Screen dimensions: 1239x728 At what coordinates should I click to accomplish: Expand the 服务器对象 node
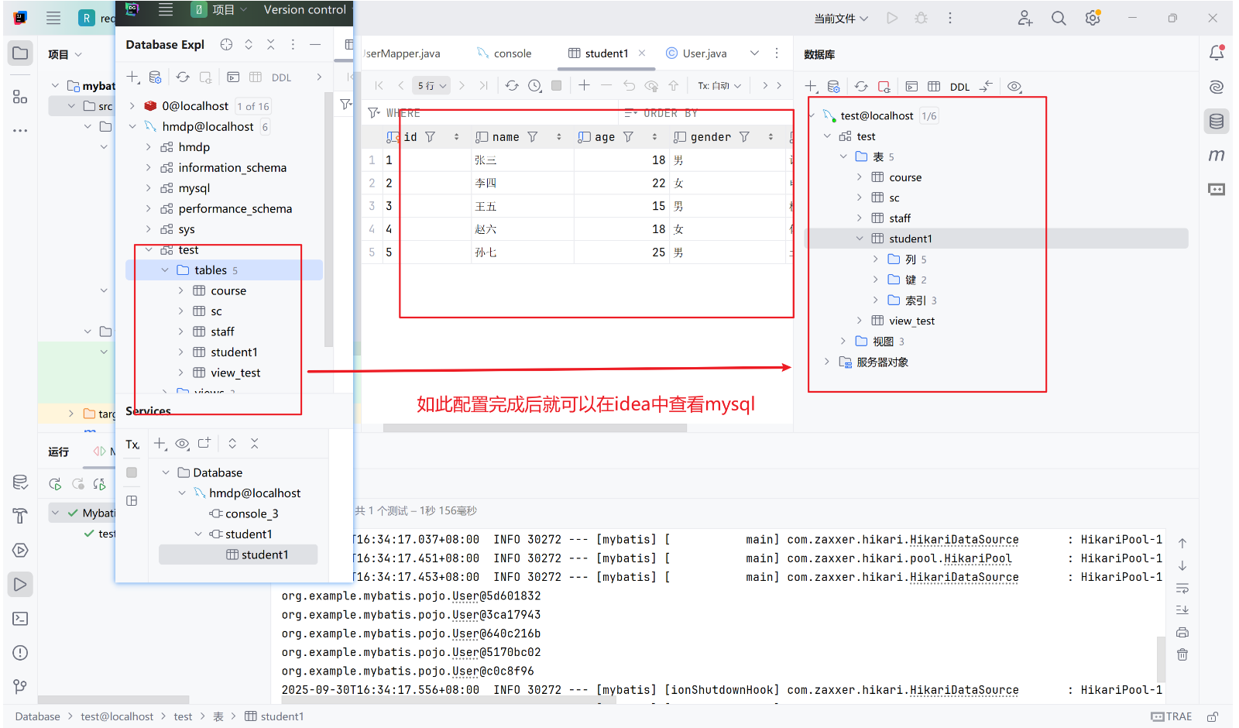click(x=827, y=362)
